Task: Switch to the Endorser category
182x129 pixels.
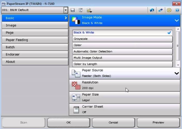Action: coord(35,54)
